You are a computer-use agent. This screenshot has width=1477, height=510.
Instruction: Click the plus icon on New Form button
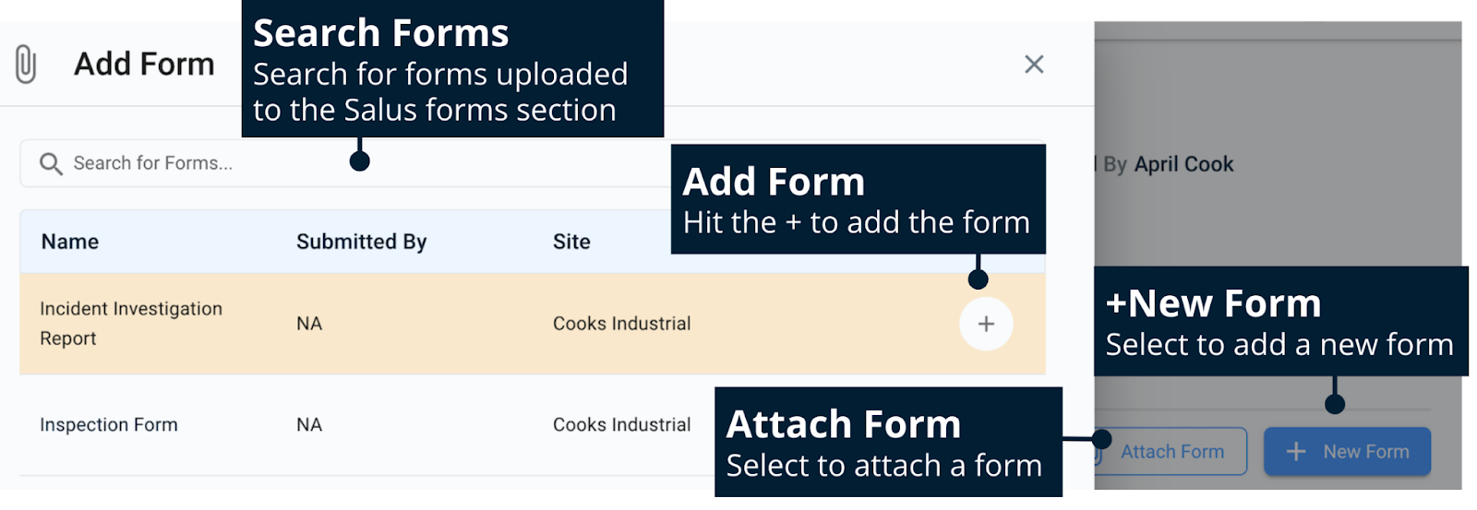tap(1296, 451)
